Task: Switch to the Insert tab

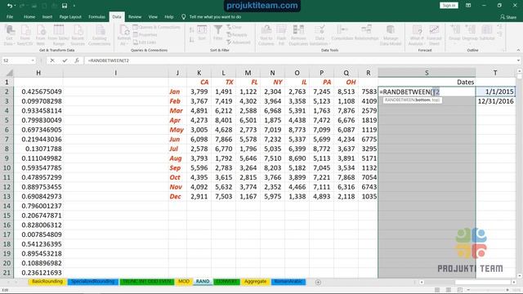Action: 47,16
